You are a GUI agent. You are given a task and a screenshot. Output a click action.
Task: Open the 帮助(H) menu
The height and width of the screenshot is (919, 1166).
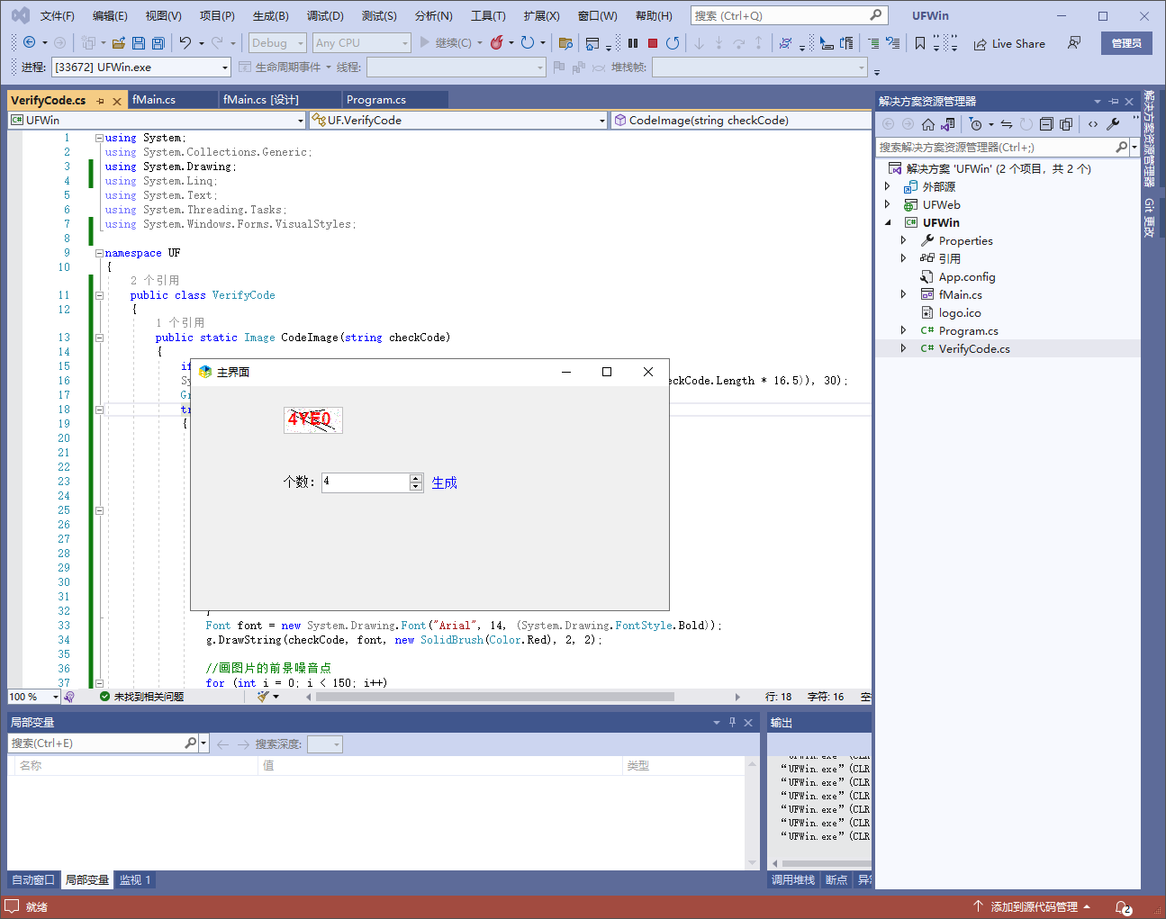654,15
